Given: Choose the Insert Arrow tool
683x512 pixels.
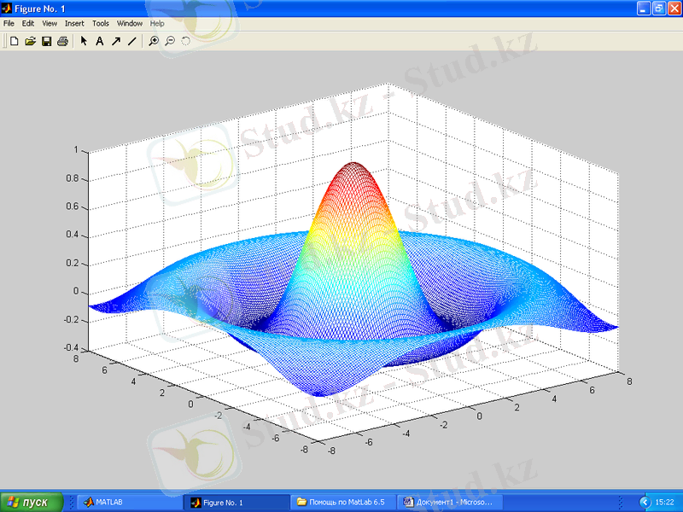Looking at the screenshot, I should [115, 40].
